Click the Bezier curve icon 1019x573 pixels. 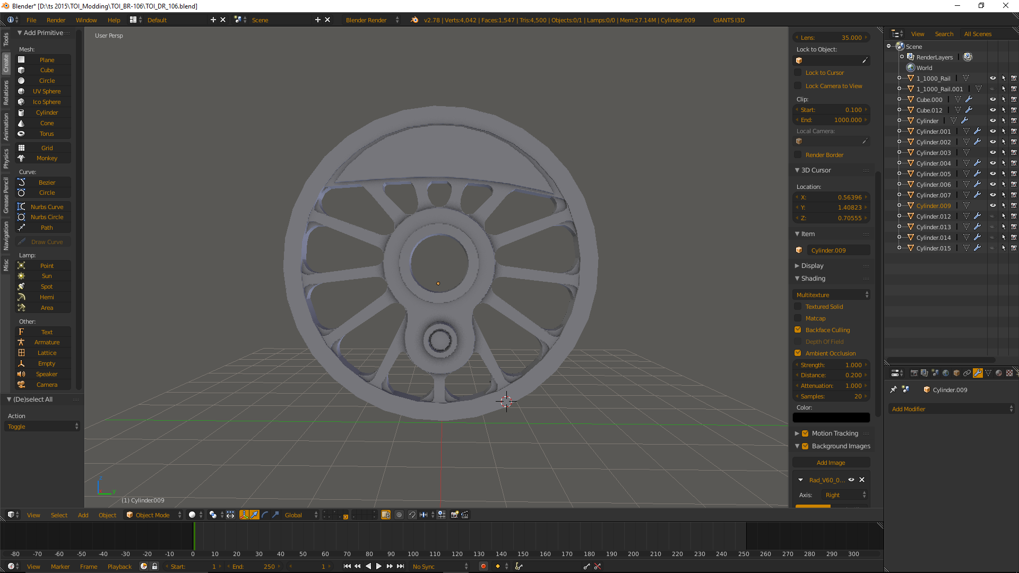[21, 183]
